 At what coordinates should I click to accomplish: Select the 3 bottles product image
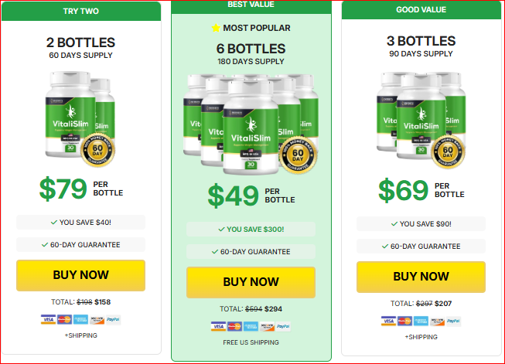tap(421, 120)
